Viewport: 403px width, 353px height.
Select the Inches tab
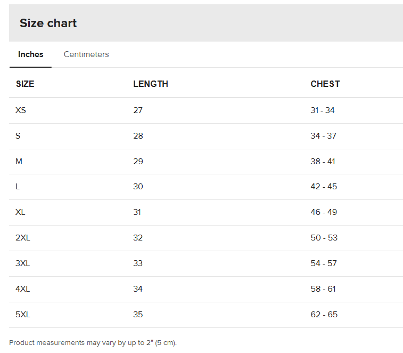point(31,54)
